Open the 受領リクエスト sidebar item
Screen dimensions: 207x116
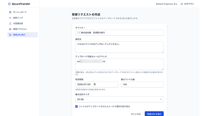(x=23, y=29)
